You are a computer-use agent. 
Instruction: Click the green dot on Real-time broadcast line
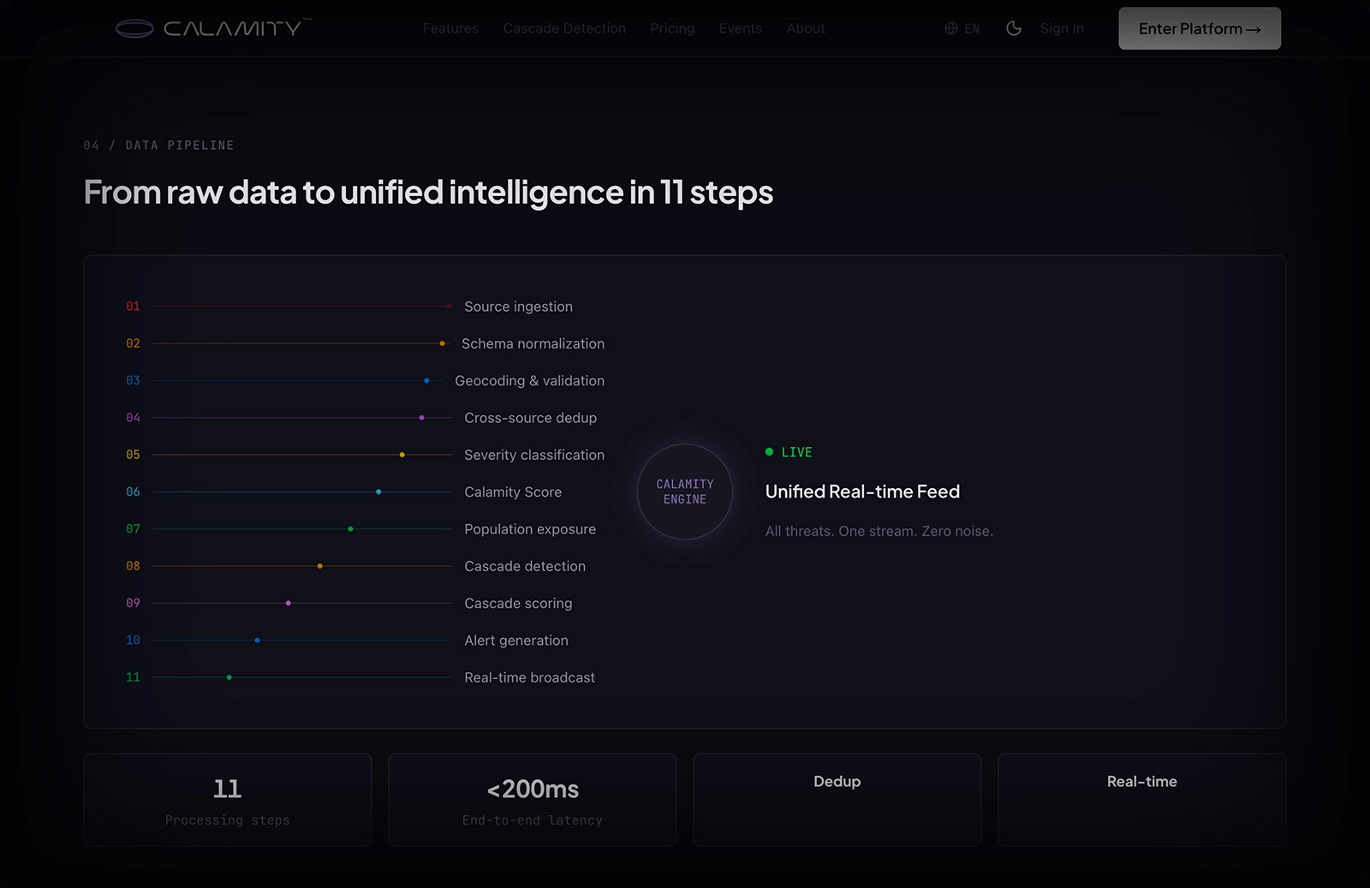click(229, 677)
